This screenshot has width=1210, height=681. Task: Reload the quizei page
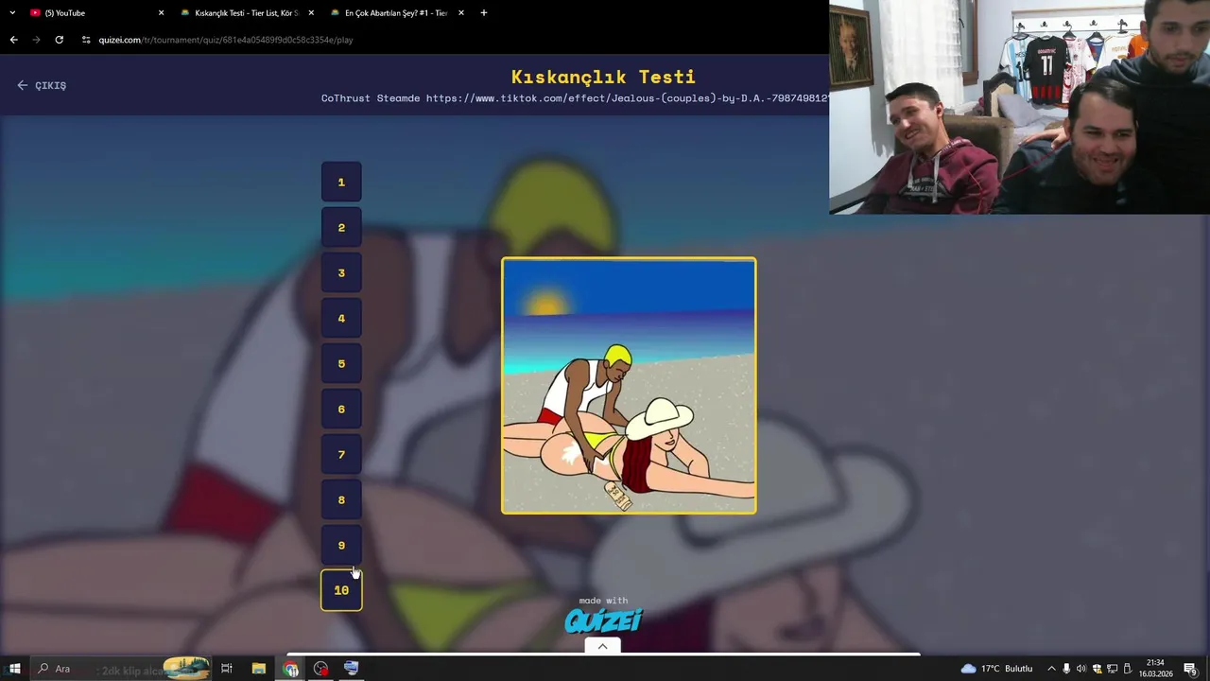59,40
